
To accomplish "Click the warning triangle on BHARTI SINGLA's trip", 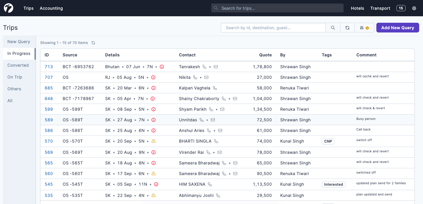I will tap(153, 141).
